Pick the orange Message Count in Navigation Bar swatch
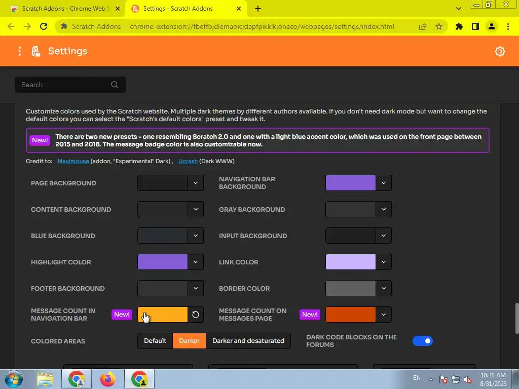 163,315
